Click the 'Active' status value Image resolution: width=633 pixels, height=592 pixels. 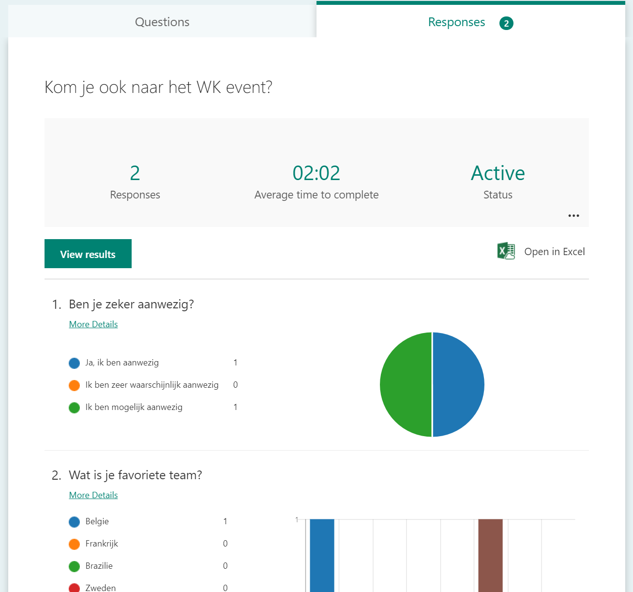(498, 173)
